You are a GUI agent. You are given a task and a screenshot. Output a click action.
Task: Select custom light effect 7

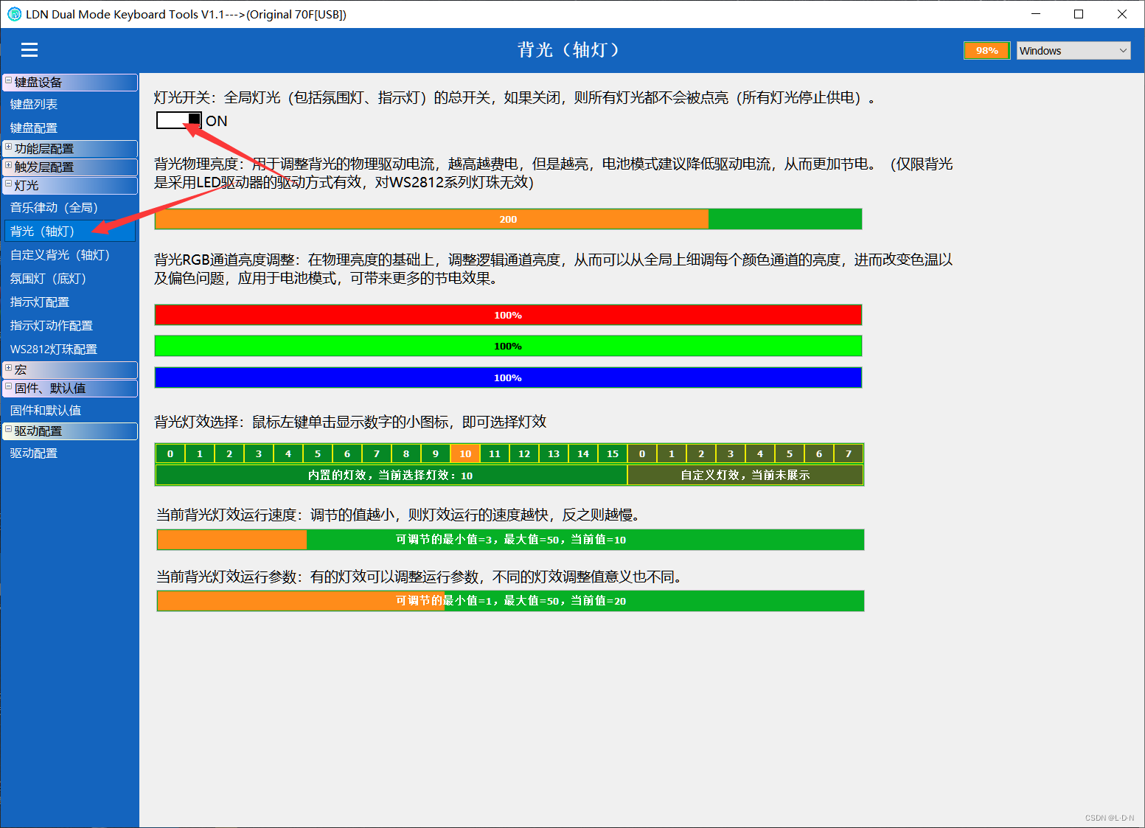tap(849, 453)
